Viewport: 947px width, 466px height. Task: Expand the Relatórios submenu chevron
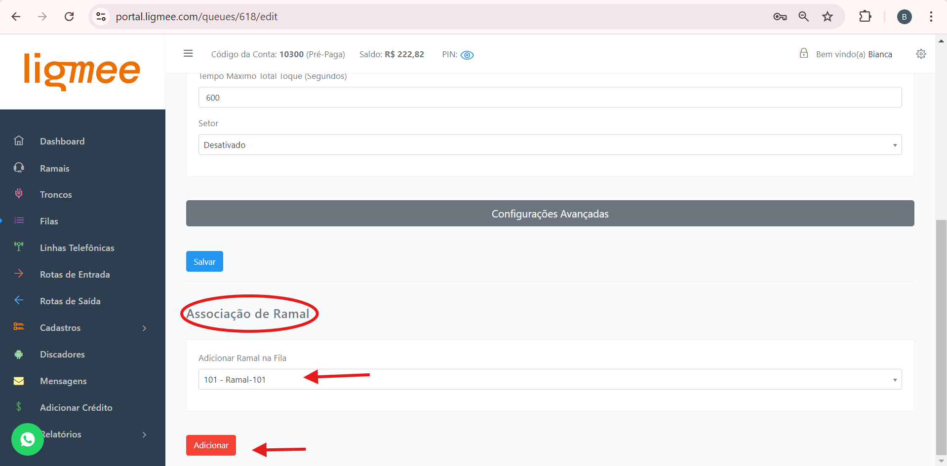[144, 434]
